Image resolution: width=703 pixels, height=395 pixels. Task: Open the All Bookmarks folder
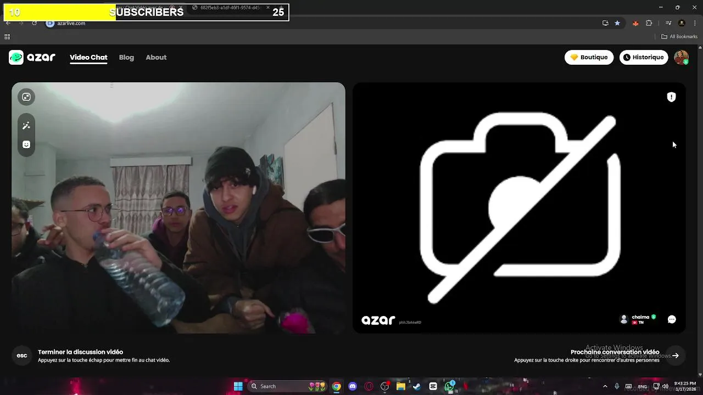679,37
